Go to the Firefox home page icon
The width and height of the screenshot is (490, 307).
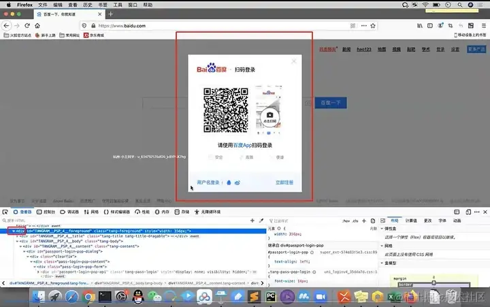tap(37, 26)
